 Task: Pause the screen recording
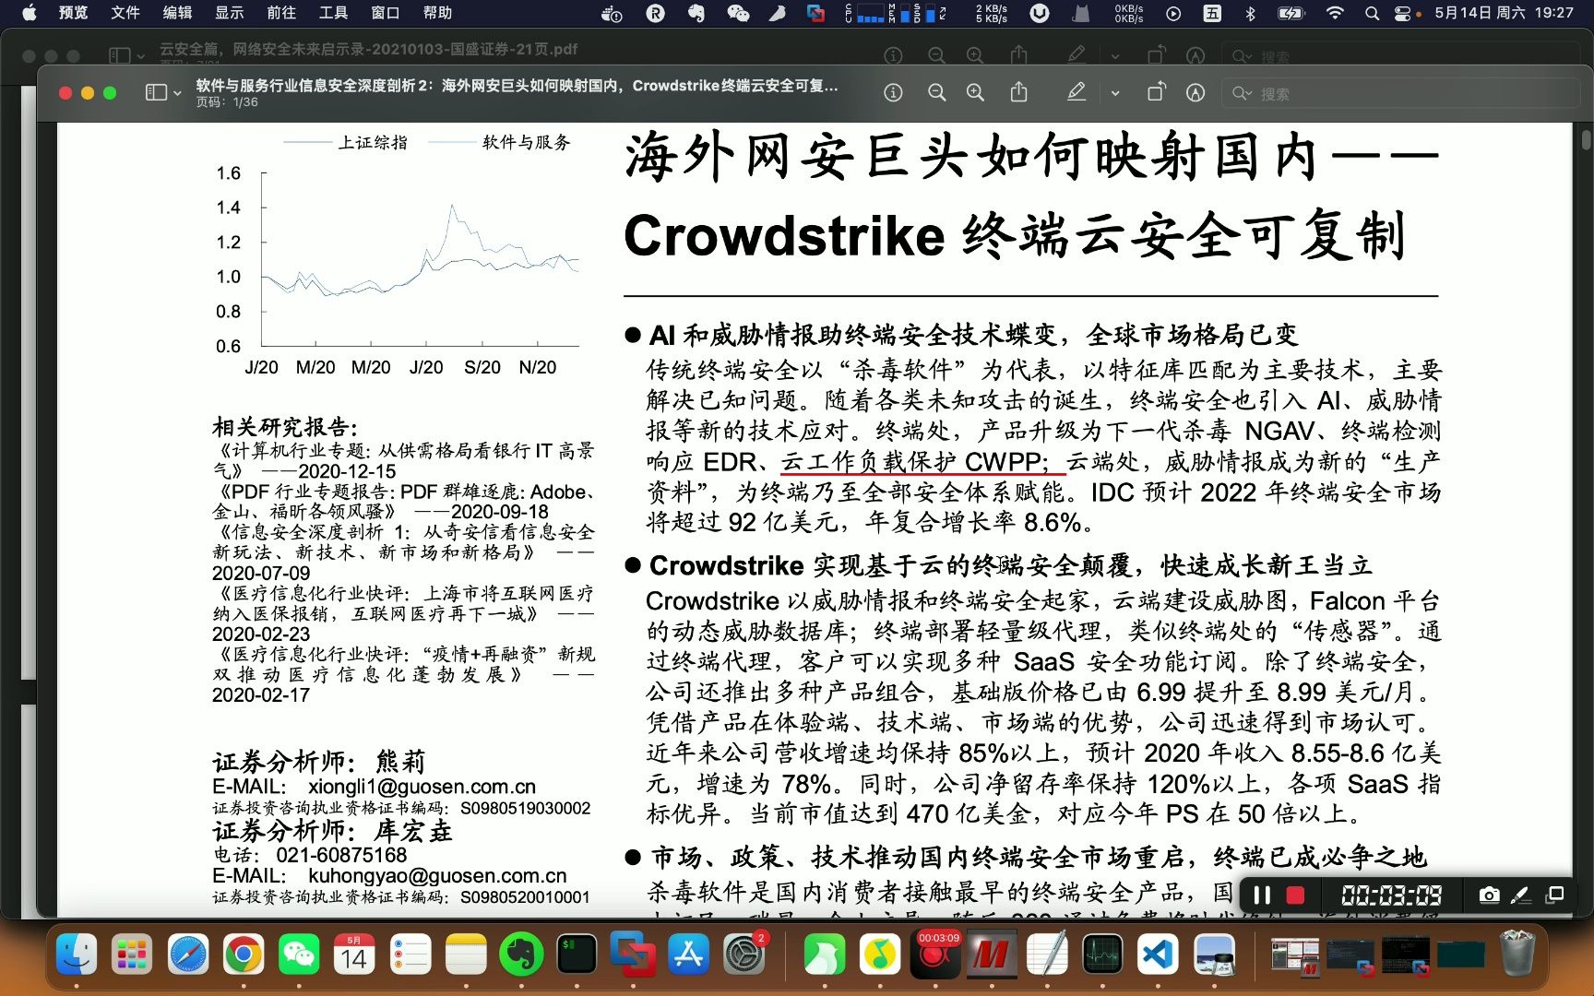pyautogui.click(x=1262, y=895)
